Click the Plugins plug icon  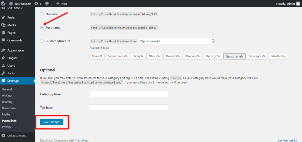(3, 58)
